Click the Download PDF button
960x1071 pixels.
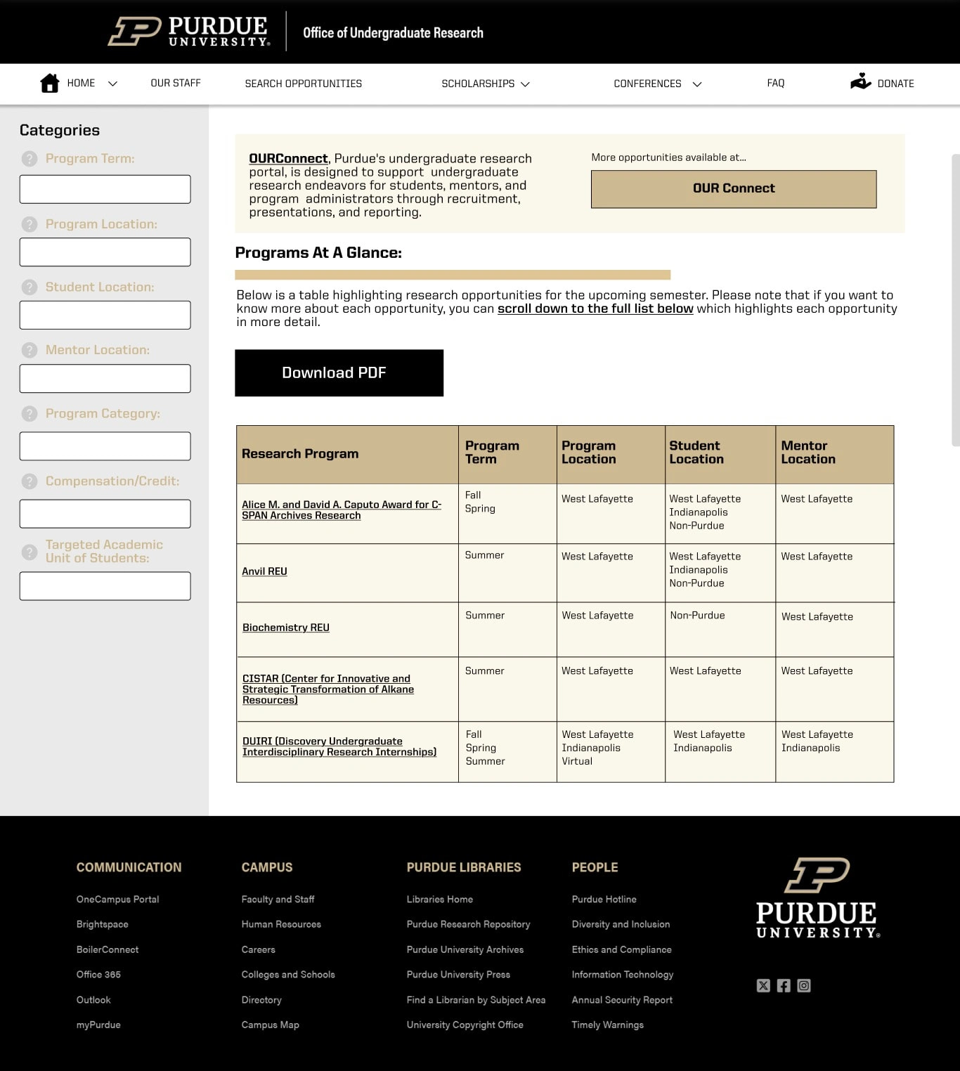coord(339,373)
